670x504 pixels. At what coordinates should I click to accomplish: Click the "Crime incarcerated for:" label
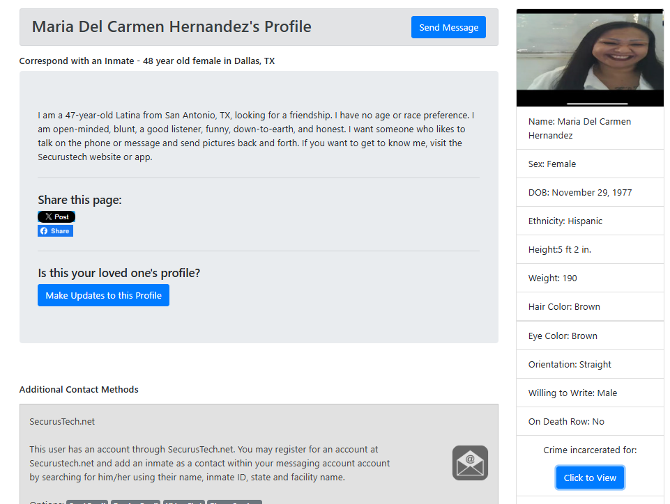click(590, 450)
